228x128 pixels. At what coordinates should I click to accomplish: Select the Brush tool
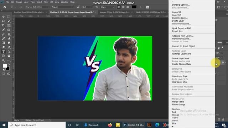(3, 34)
